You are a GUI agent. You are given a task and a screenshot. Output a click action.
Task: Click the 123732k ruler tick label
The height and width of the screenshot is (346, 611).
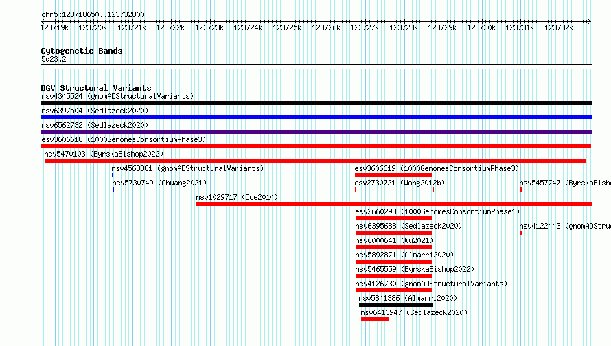(x=559, y=27)
